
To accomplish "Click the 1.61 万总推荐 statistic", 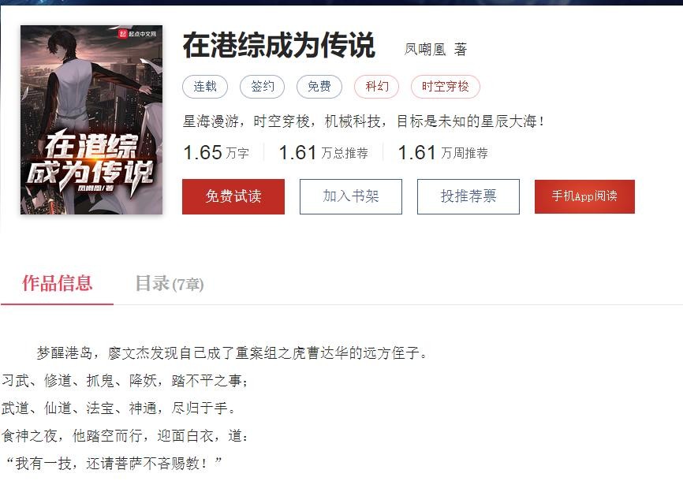I will click(323, 153).
